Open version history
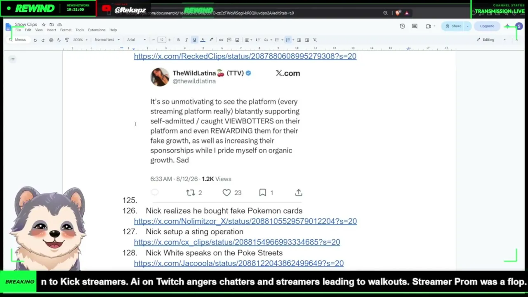Image resolution: width=528 pixels, height=297 pixels. click(402, 26)
